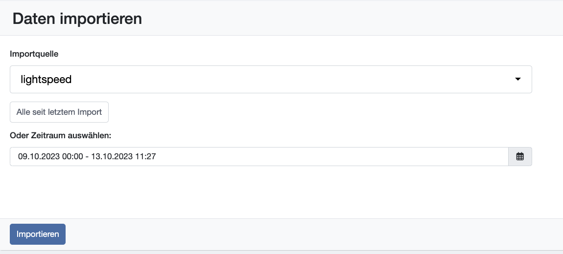Open the calendar date picker icon

520,157
